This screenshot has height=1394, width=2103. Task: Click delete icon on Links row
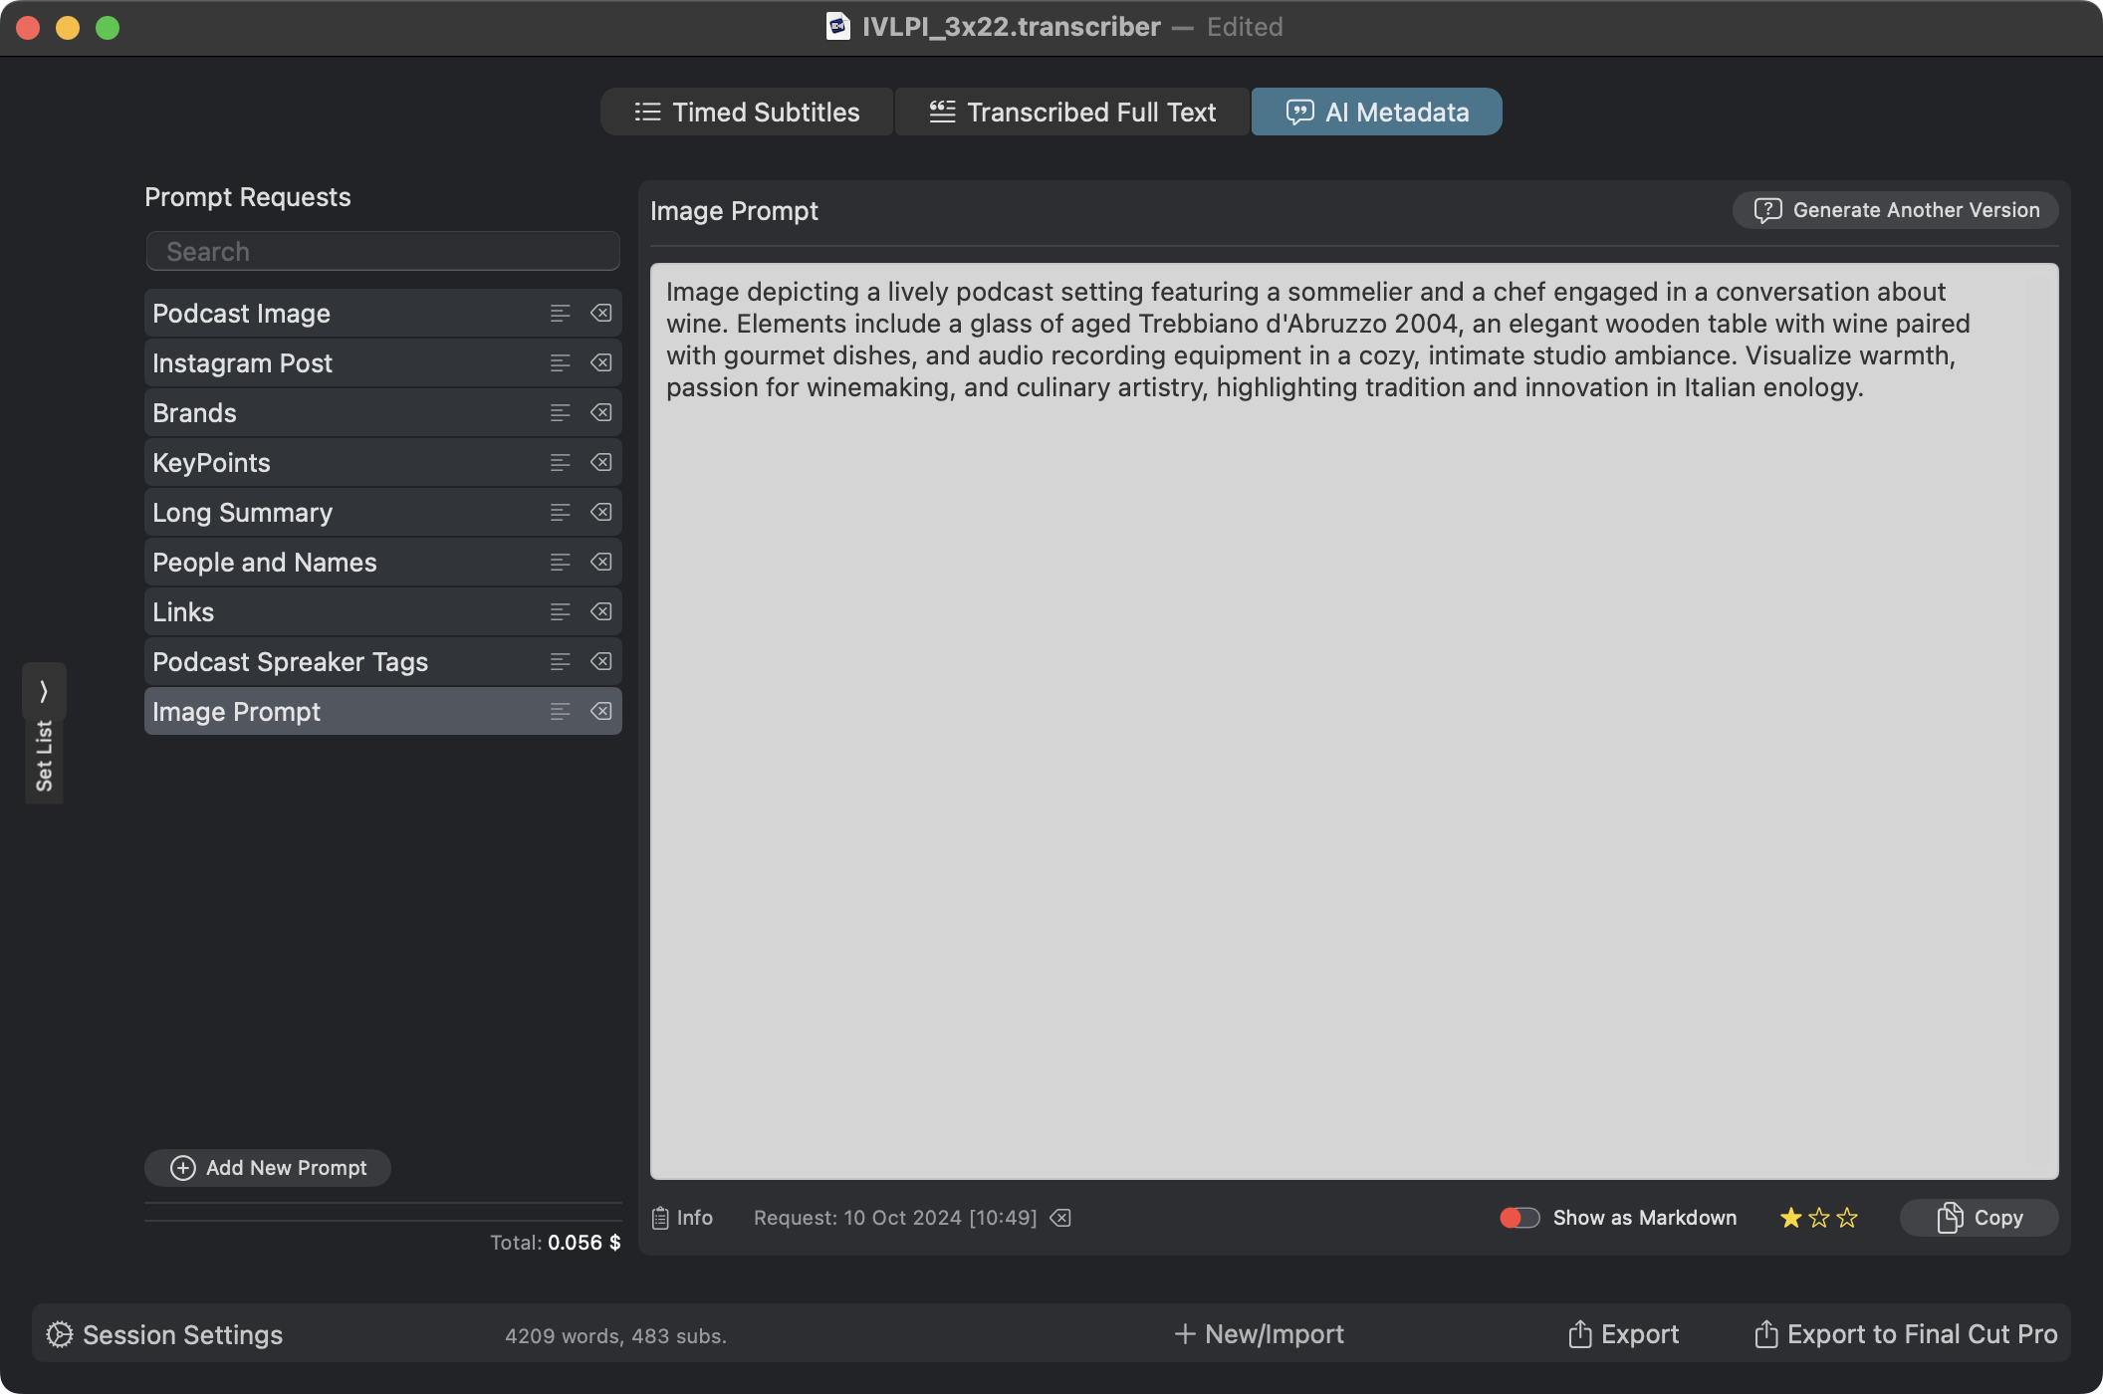coord(600,612)
